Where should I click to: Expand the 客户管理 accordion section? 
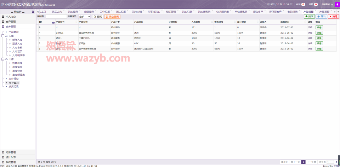coord(18,22)
